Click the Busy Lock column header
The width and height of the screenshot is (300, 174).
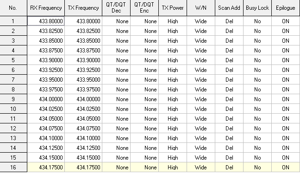257,8
